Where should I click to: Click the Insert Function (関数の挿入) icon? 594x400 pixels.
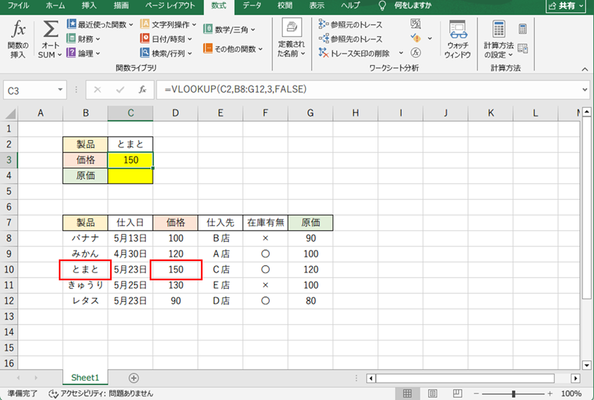(x=18, y=31)
